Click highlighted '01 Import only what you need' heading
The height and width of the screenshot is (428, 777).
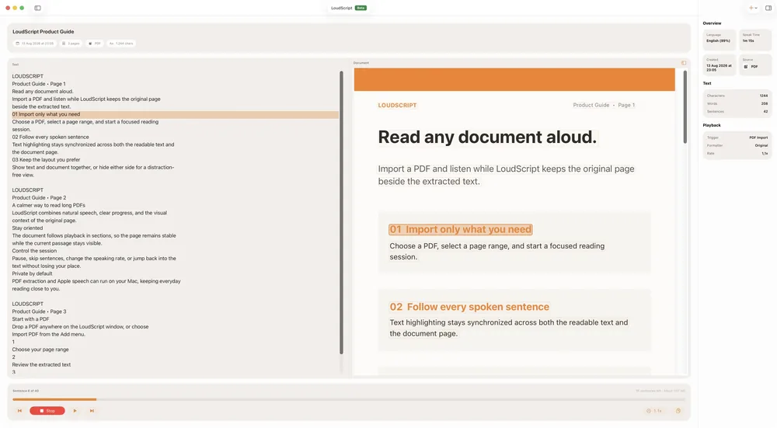pyautogui.click(x=460, y=229)
